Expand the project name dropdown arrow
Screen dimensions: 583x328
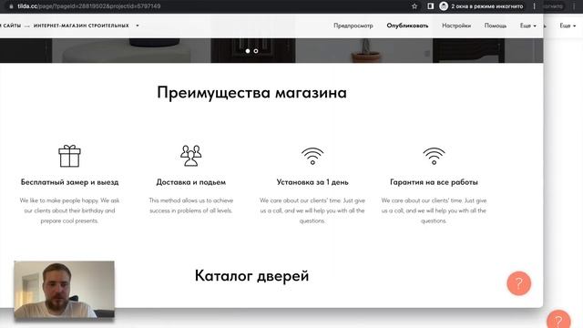[138, 26]
